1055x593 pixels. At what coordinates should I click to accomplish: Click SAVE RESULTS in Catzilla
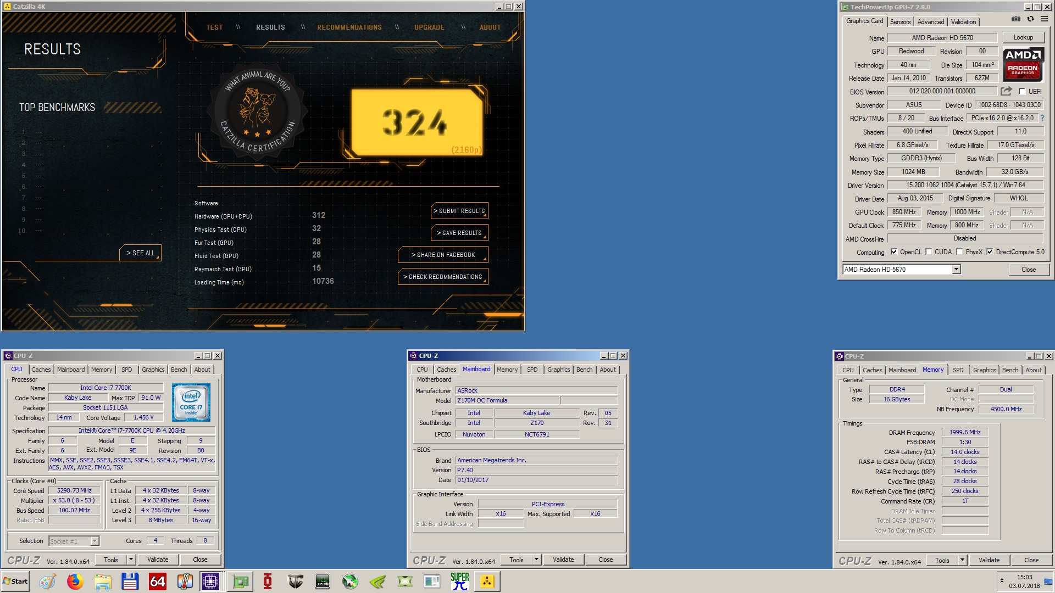(x=459, y=233)
